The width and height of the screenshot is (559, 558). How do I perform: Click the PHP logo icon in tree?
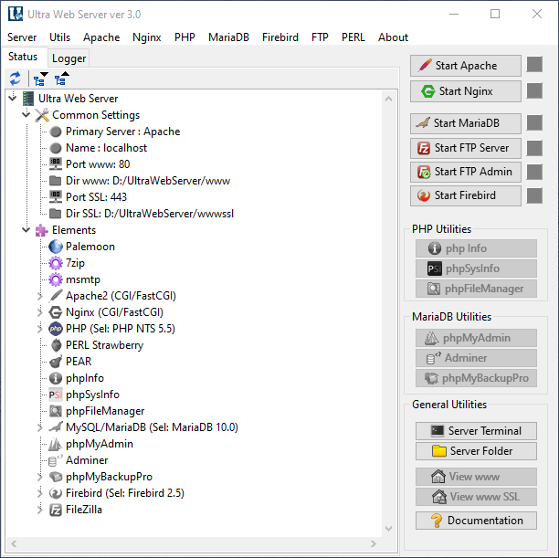(56, 329)
